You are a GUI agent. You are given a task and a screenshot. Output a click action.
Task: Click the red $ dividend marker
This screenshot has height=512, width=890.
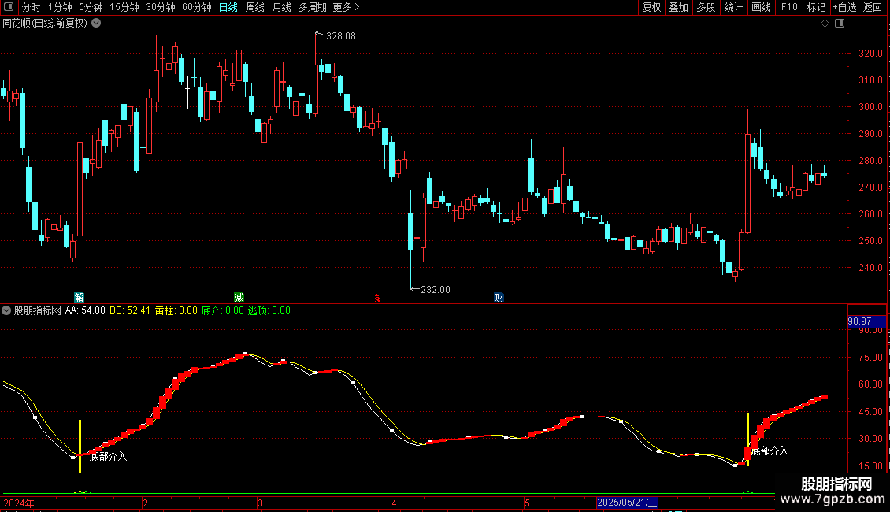tap(377, 299)
